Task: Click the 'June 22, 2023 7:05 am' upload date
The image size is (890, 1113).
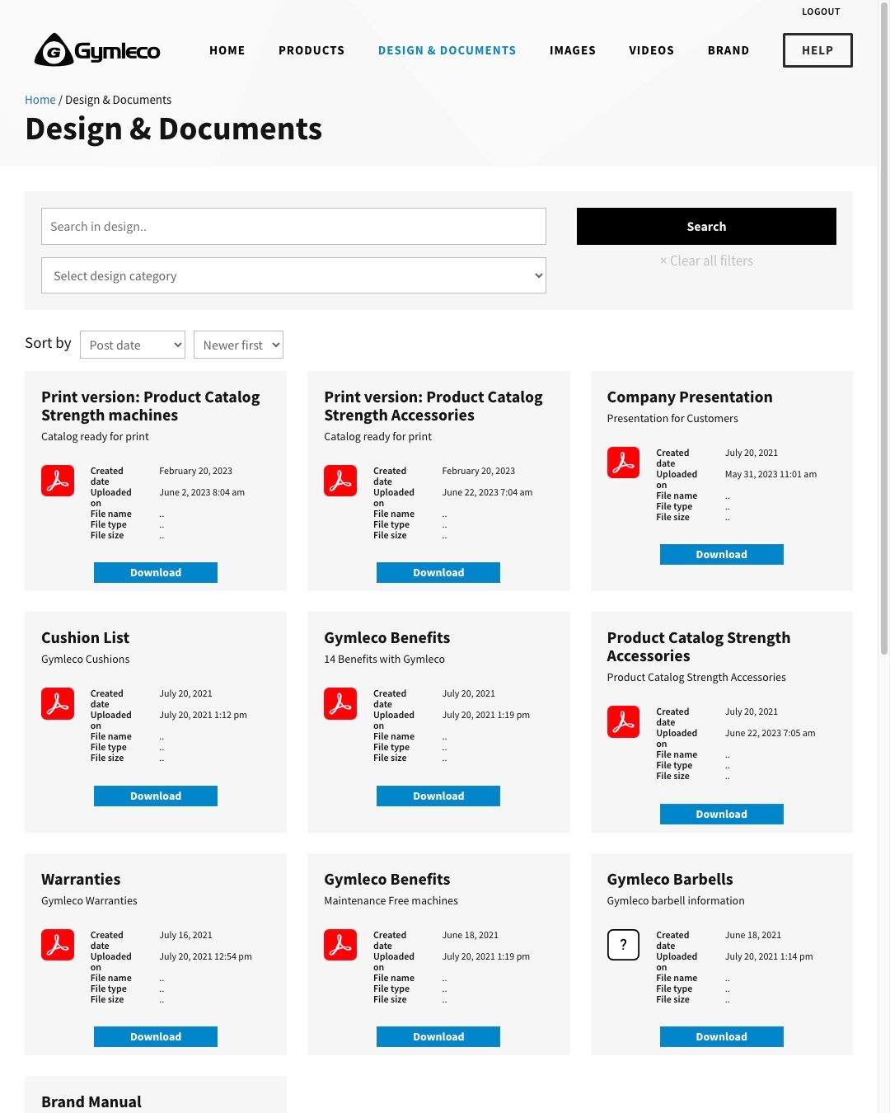Action: 771,733
